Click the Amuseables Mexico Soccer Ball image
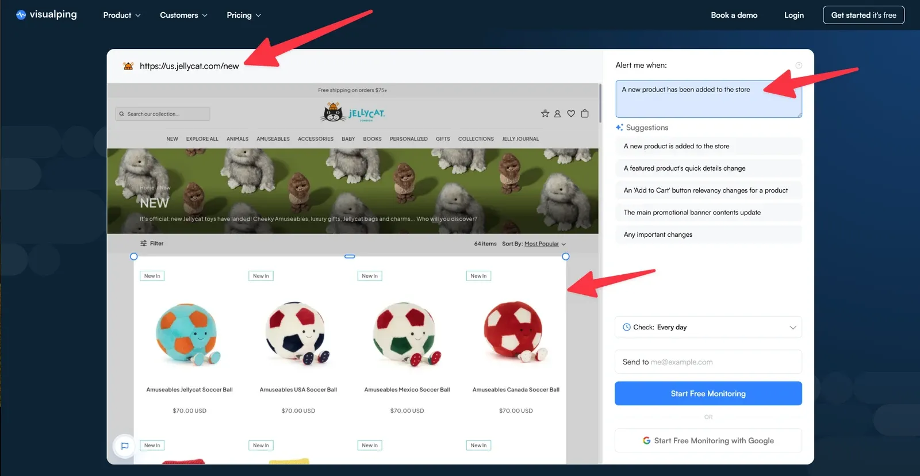 coord(407,334)
